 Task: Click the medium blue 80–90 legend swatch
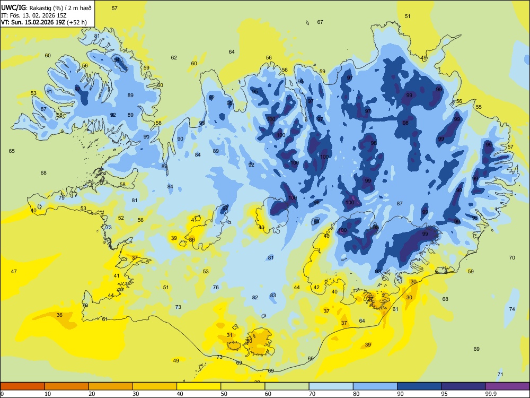(x=375, y=386)
